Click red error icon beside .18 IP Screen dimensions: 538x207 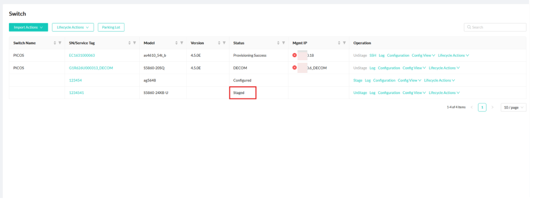(x=294, y=55)
